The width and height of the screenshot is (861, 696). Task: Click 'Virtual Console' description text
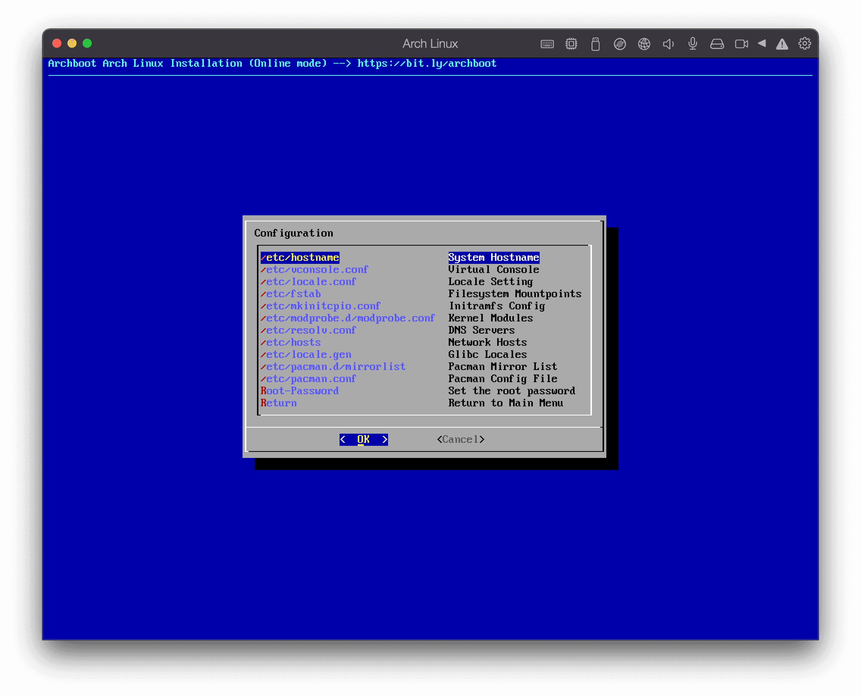[493, 270]
